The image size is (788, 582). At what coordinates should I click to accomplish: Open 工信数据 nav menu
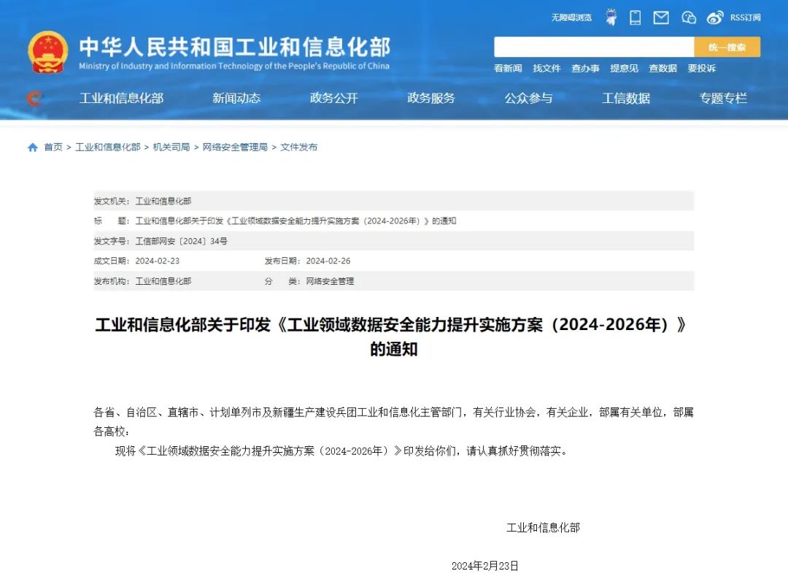click(x=626, y=98)
